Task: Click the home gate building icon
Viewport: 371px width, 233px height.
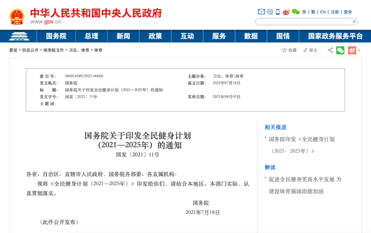Action: (x=19, y=36)
